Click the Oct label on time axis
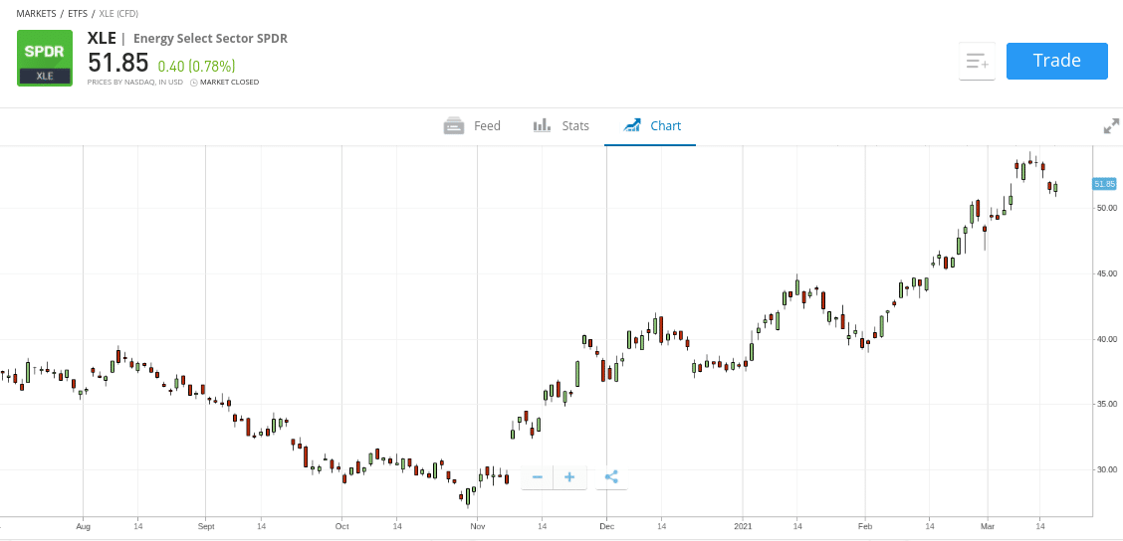Viewport: 1123px width, 541px height. tap(341, 526)
